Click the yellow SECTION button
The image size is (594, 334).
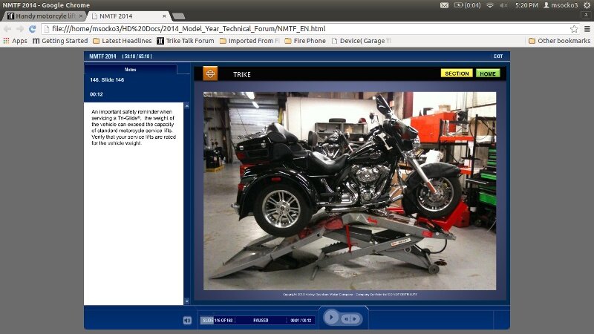tap(457, 73)
